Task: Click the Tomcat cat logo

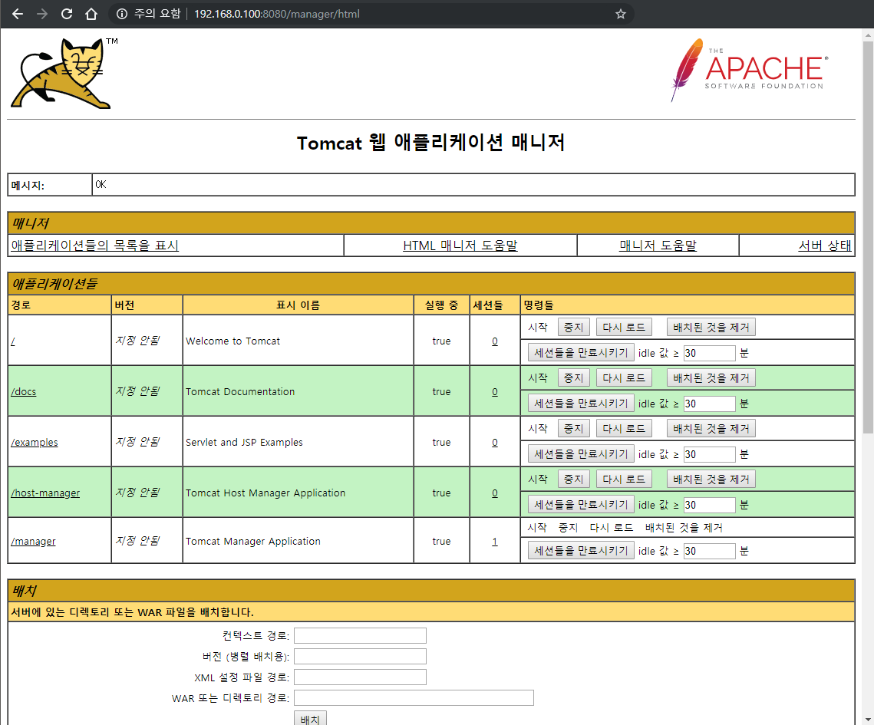Action: pyautogui.click(x=63, y=73)
